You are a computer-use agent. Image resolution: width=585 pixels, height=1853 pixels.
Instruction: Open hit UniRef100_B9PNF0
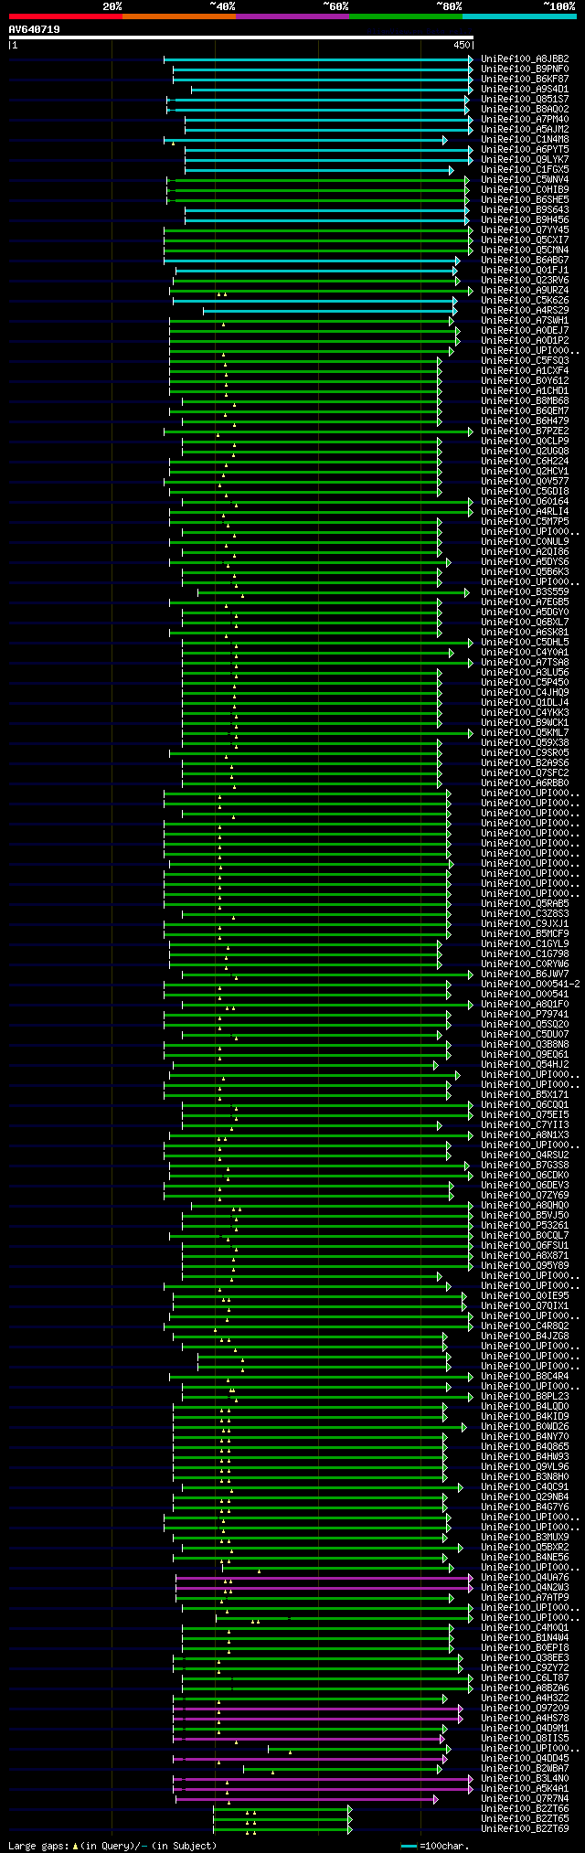coord(525,69)
